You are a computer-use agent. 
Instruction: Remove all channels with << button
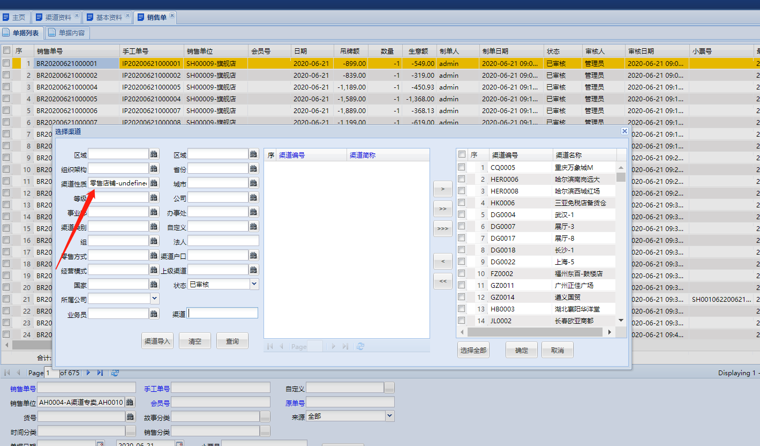pos(443,281)
